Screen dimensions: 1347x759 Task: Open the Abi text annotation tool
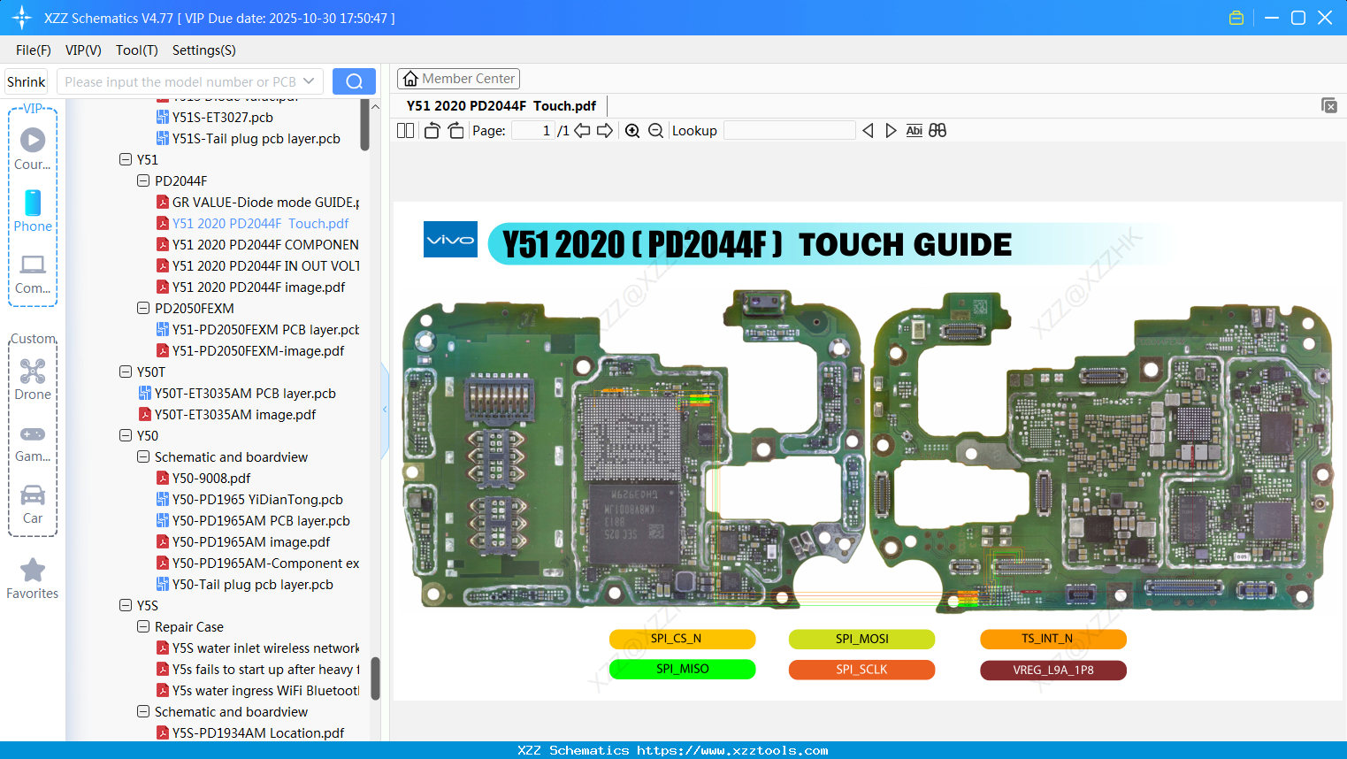pos(914,130)
